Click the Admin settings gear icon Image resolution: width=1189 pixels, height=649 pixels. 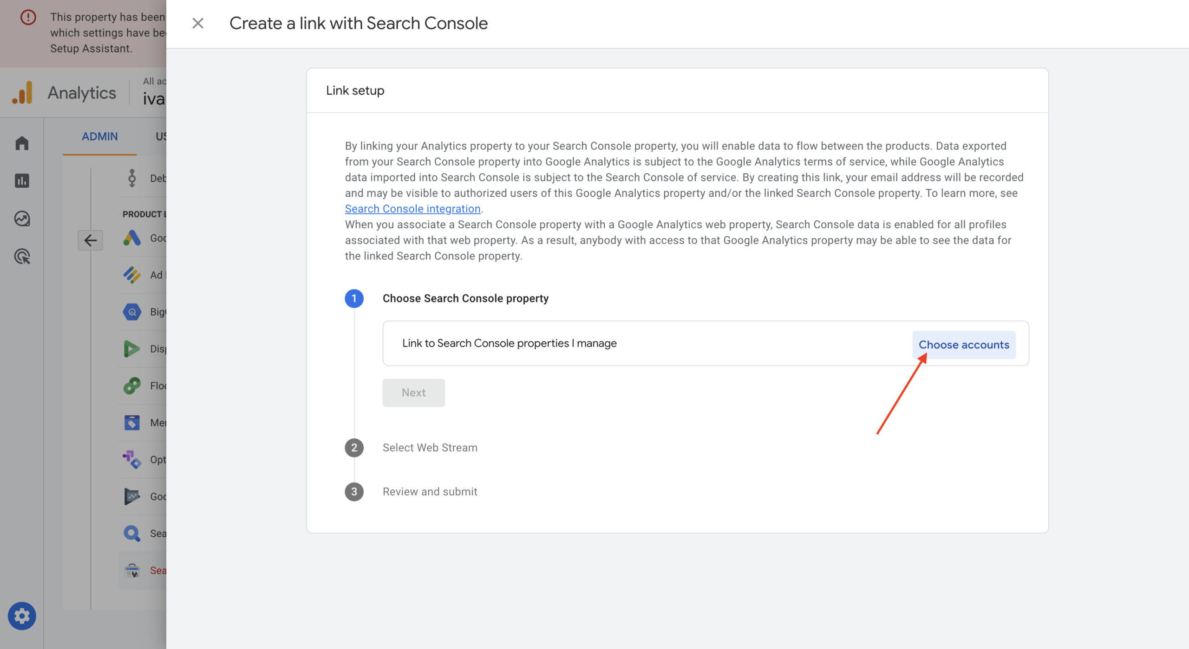pyautogui.click(x=22, y=616)
